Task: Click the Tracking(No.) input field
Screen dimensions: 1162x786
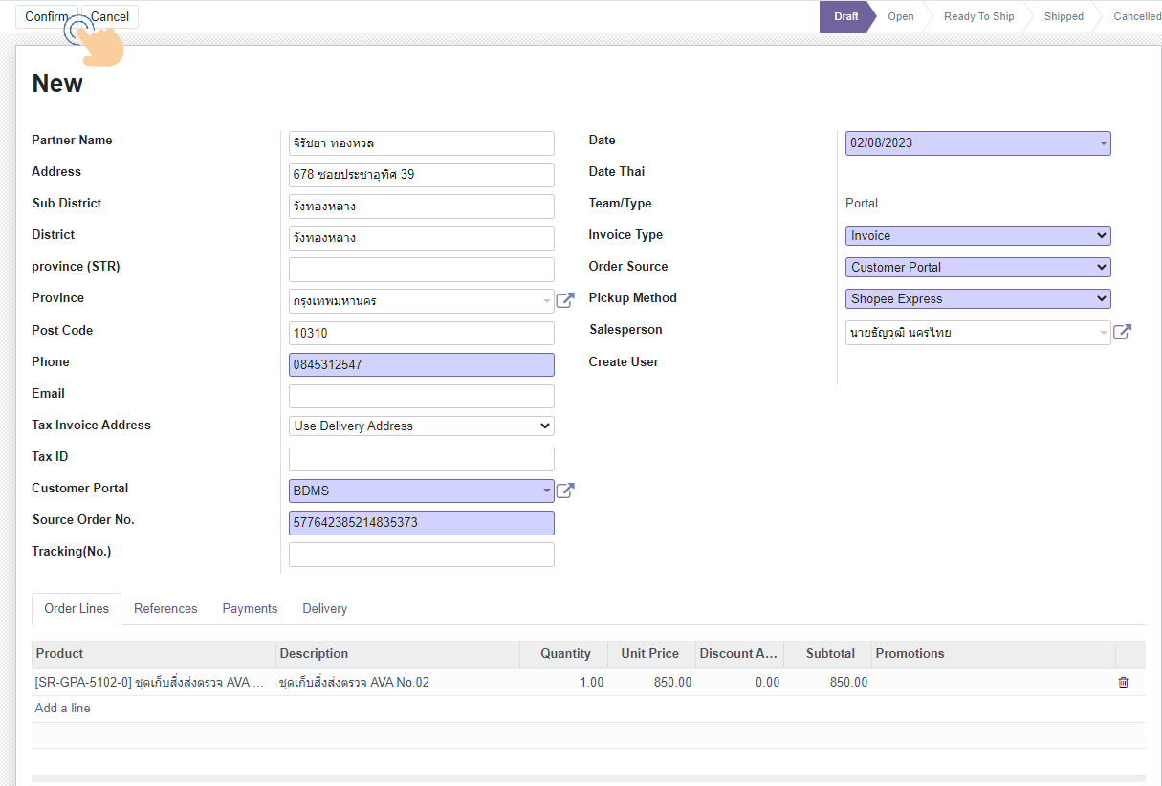Action: [421, 555]
